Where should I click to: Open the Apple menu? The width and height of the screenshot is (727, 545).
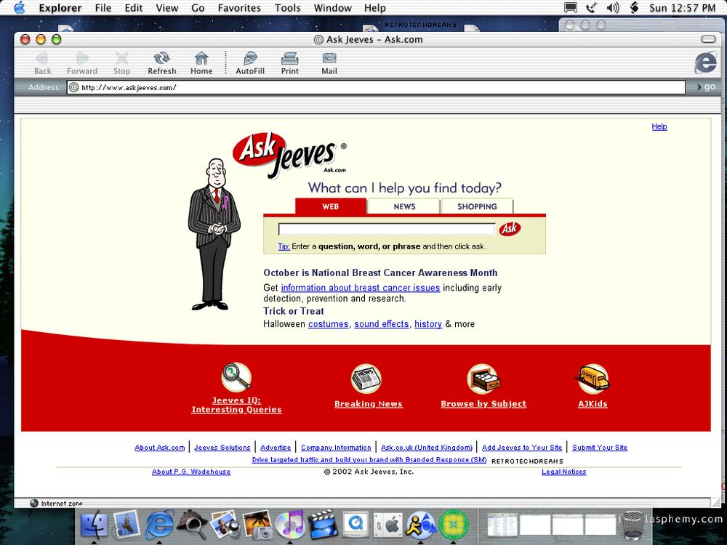(x=19, y=7)
